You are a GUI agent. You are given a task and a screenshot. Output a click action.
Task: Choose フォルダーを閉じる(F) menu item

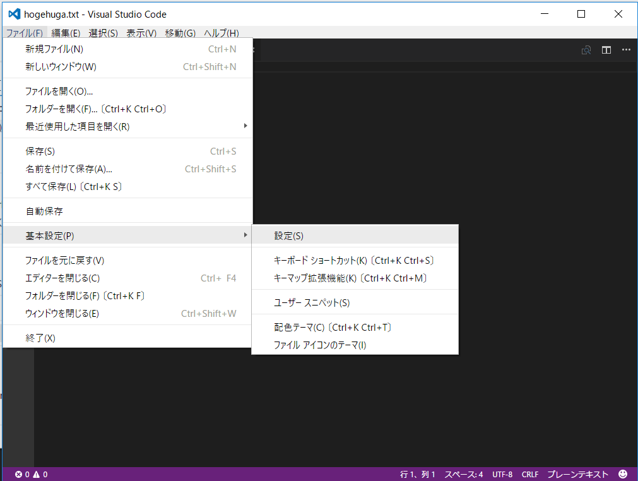[127, 296]
